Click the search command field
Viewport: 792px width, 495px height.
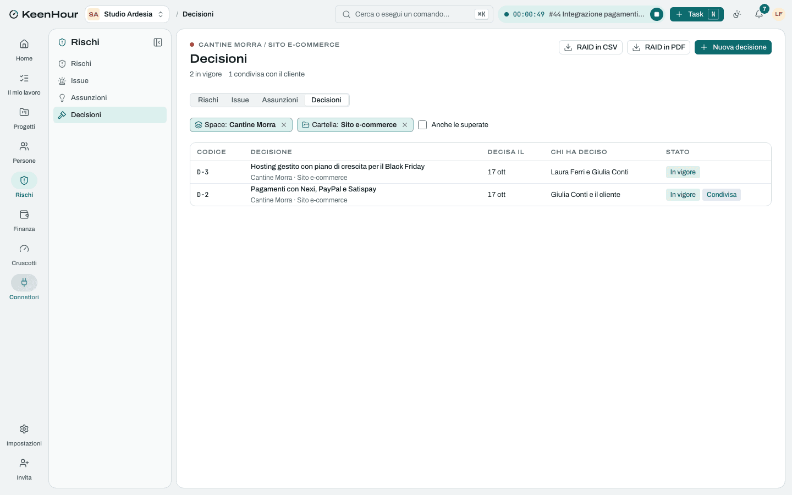point(414,14)
